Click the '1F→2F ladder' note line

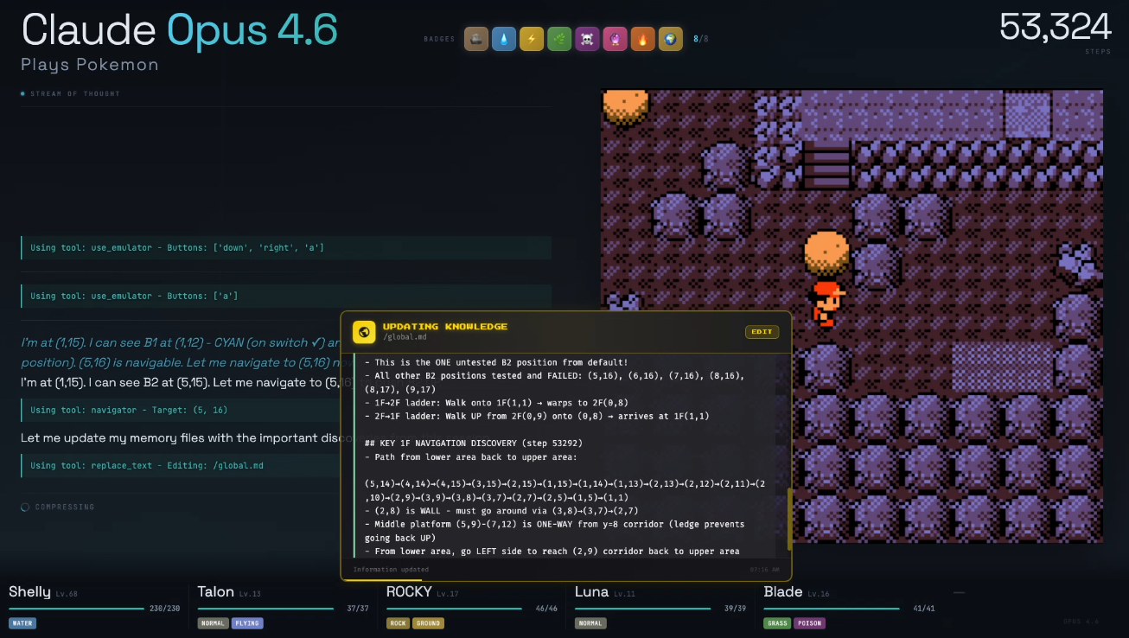[499, 402]
